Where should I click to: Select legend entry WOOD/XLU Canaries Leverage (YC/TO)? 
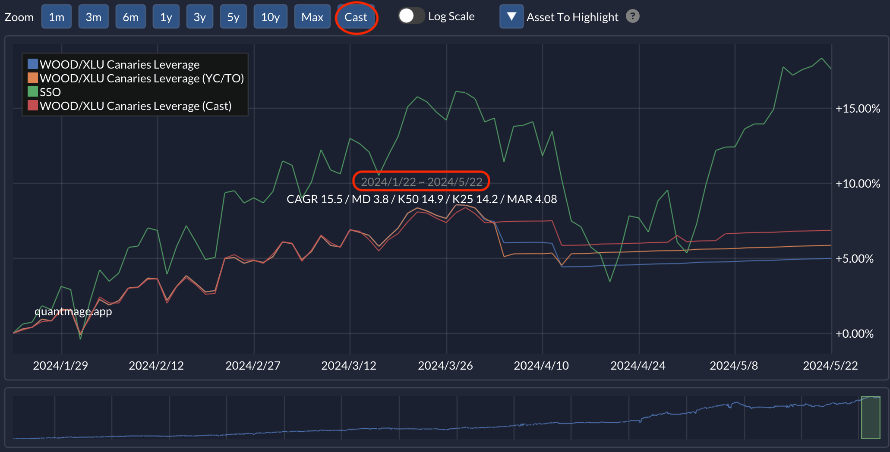tap(142, 78)
